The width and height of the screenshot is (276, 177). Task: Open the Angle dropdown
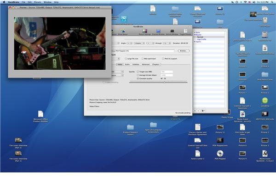coord(130,43)
